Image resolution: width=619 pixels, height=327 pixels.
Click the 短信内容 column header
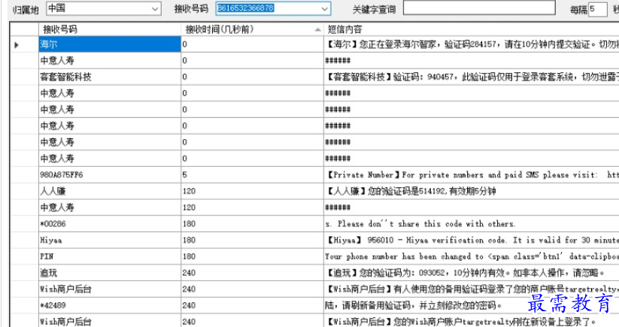472,29
